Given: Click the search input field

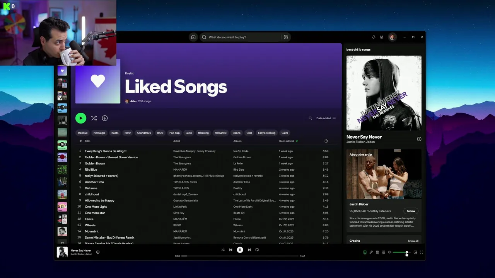Looking at the screenshot, I should [x=244, y=37].
